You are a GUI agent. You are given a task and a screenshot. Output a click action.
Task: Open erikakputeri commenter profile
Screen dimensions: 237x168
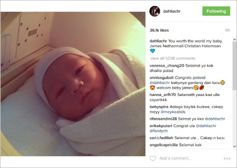(x=161, y=126)
